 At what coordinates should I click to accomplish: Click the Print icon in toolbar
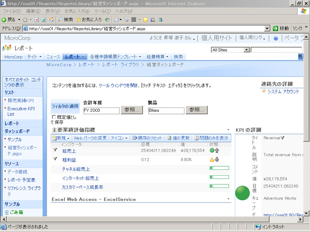click(x=126, y=20)
